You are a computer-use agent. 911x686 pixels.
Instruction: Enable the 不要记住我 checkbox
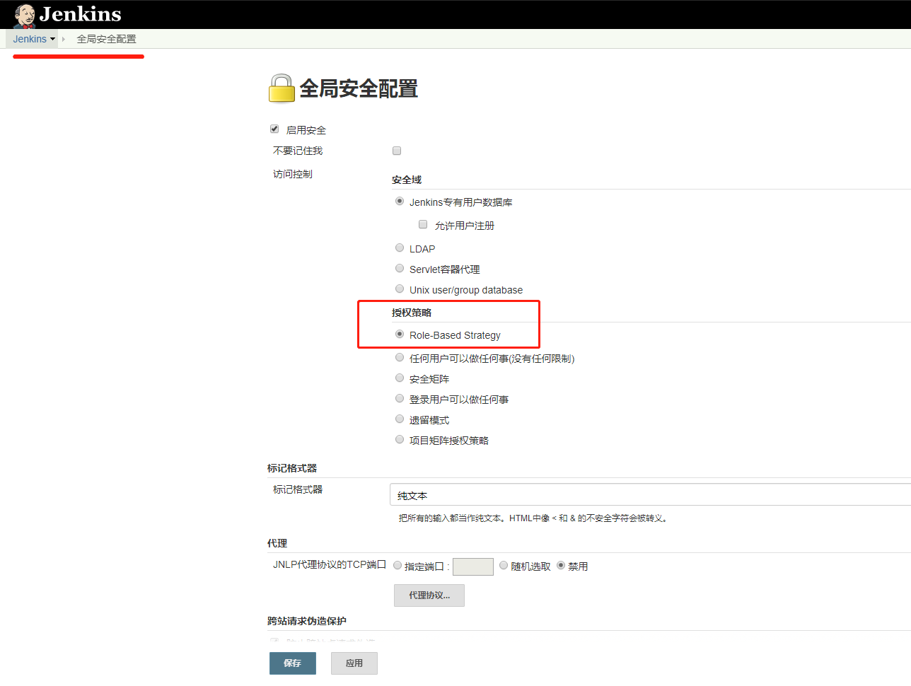tap(397, 151)
